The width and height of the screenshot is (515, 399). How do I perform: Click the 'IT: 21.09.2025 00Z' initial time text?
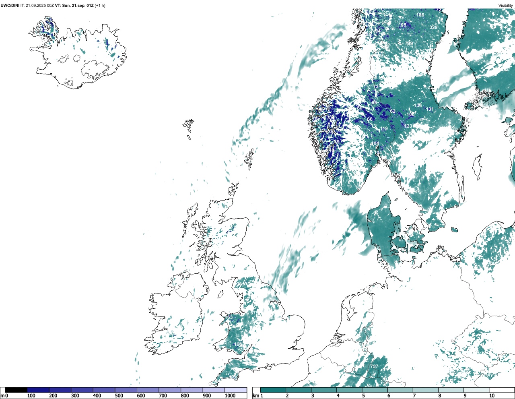click(x=37, y=5)
